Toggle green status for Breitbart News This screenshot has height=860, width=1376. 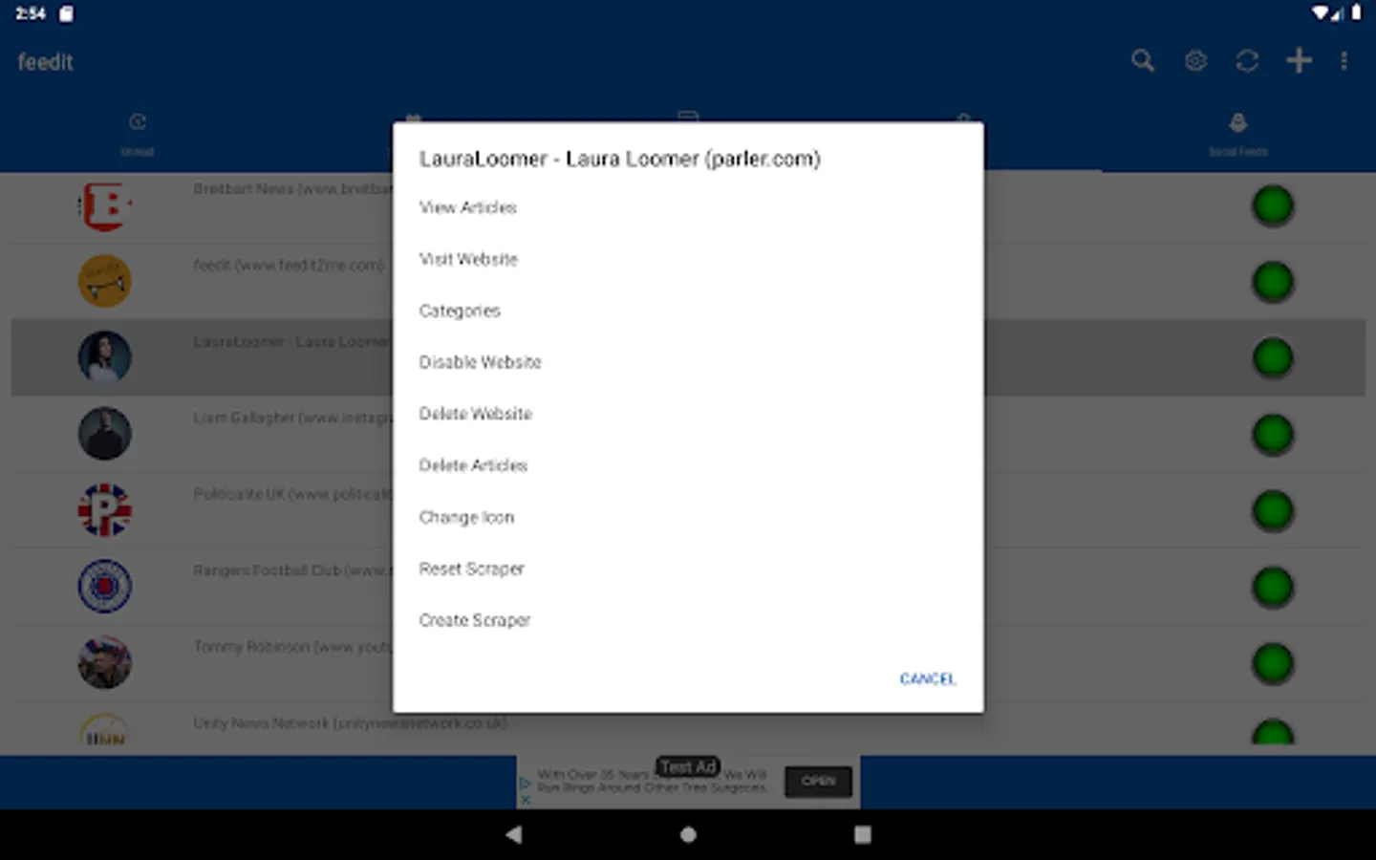pos(1273,205)
